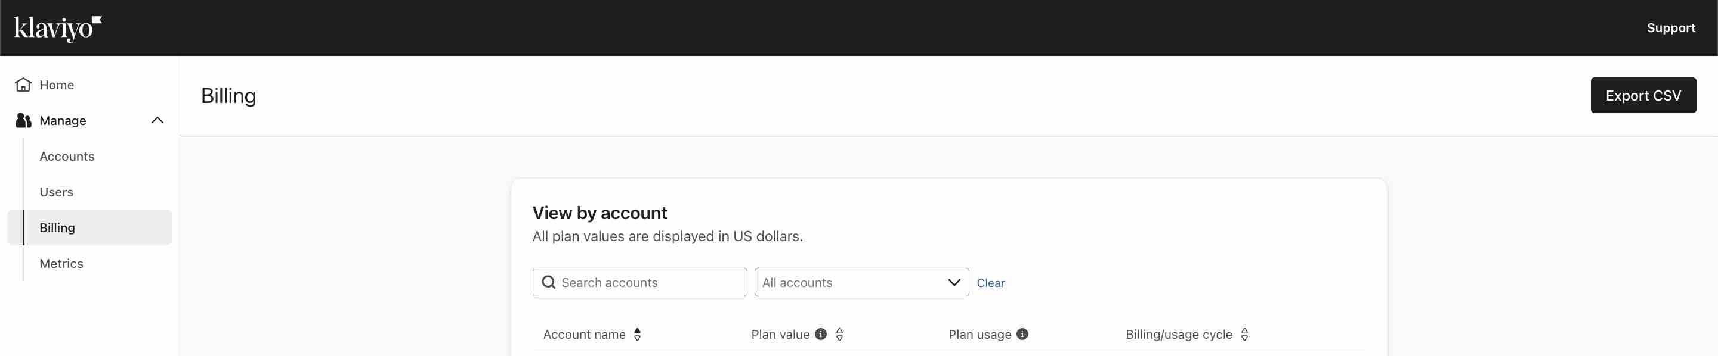This screenshot has width=1718, height=356.
Task: Go to the Users page in the sidebar
Action: point(56,192)
